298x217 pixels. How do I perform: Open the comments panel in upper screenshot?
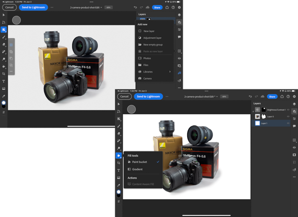179,37
